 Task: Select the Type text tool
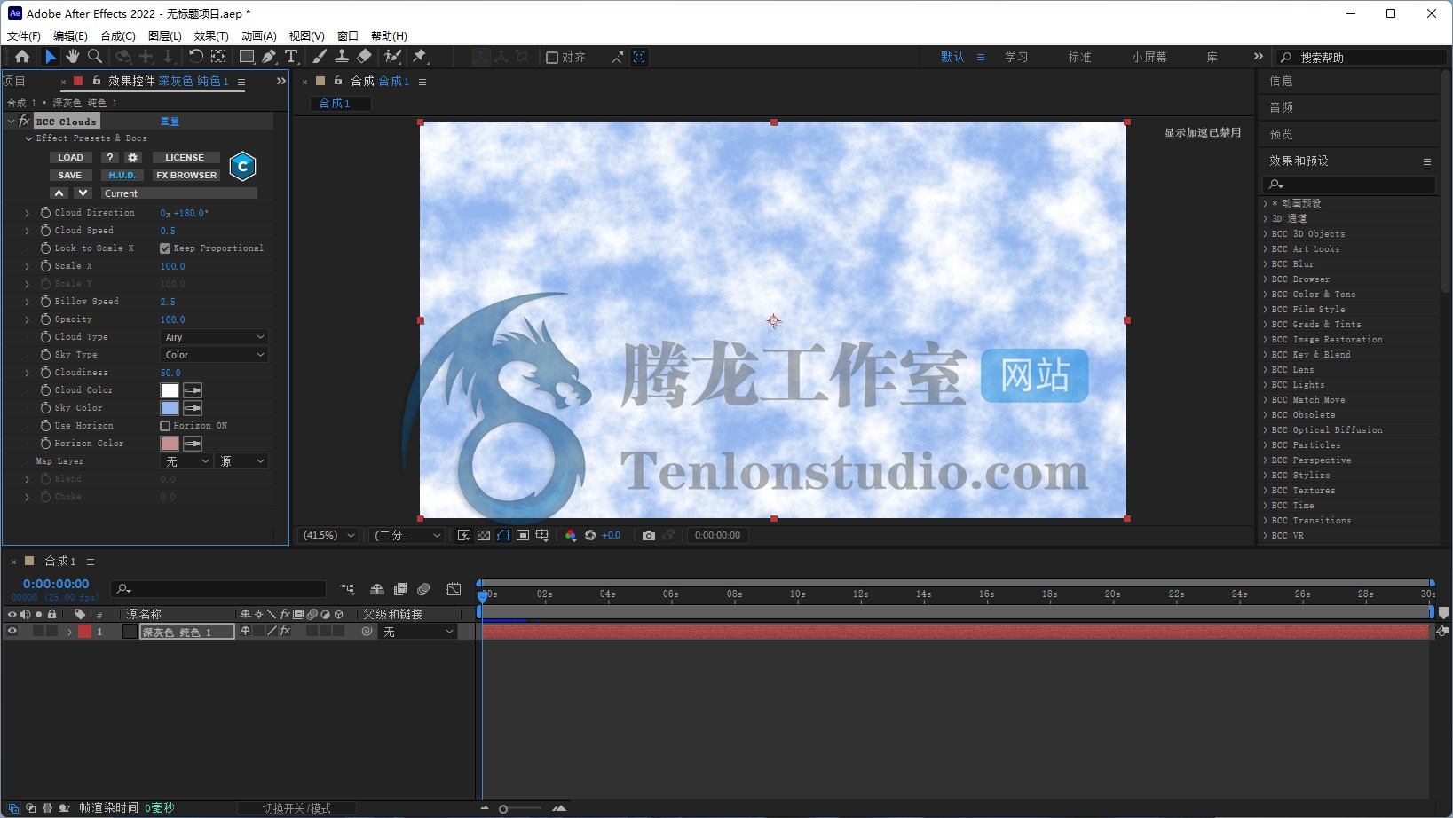coord(291,57)
